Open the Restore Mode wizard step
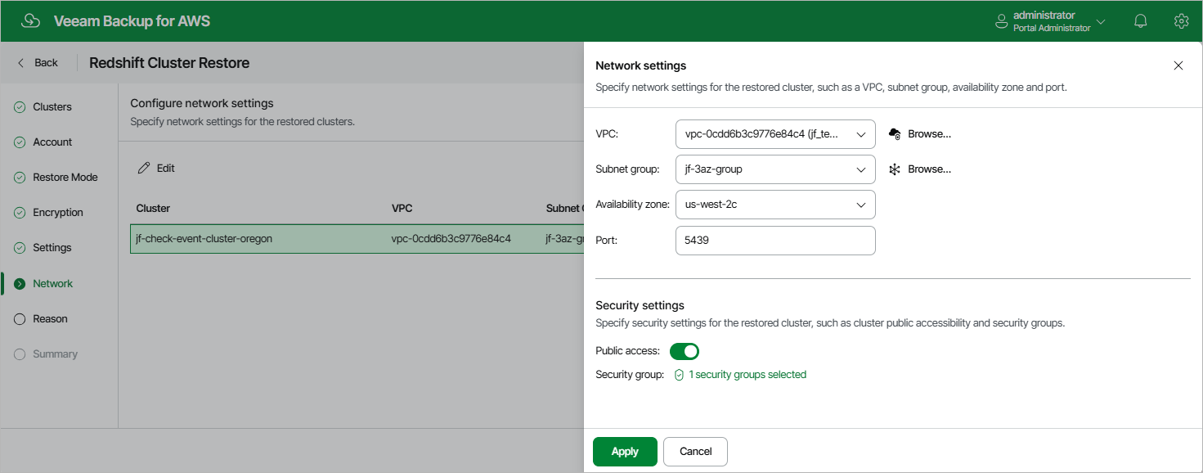The width and height of the screenshot is (1203, 473). tap(65, 178)
